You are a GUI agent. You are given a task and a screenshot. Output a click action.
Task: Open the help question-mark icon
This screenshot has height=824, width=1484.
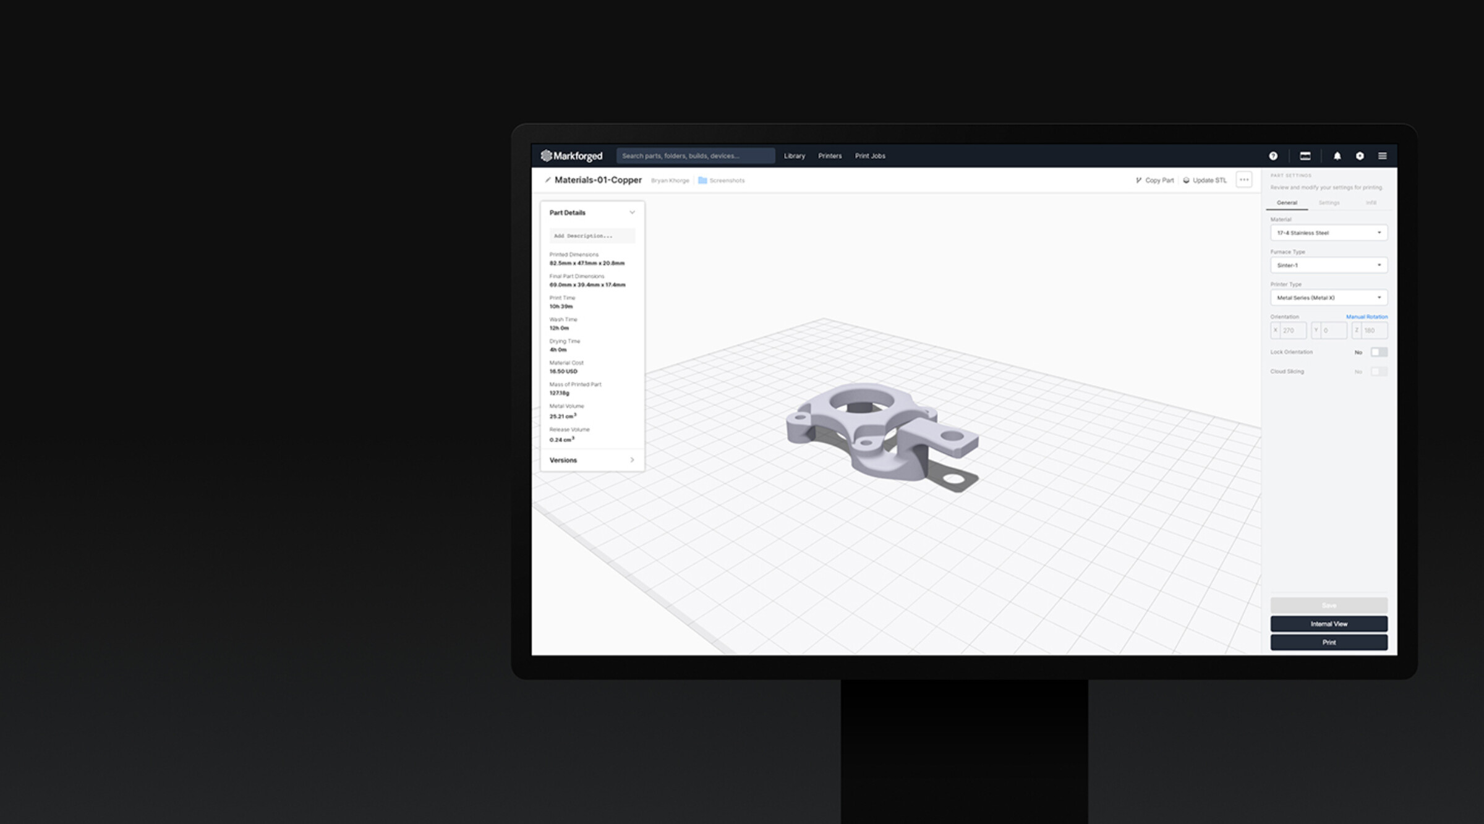click(1273, 156)
